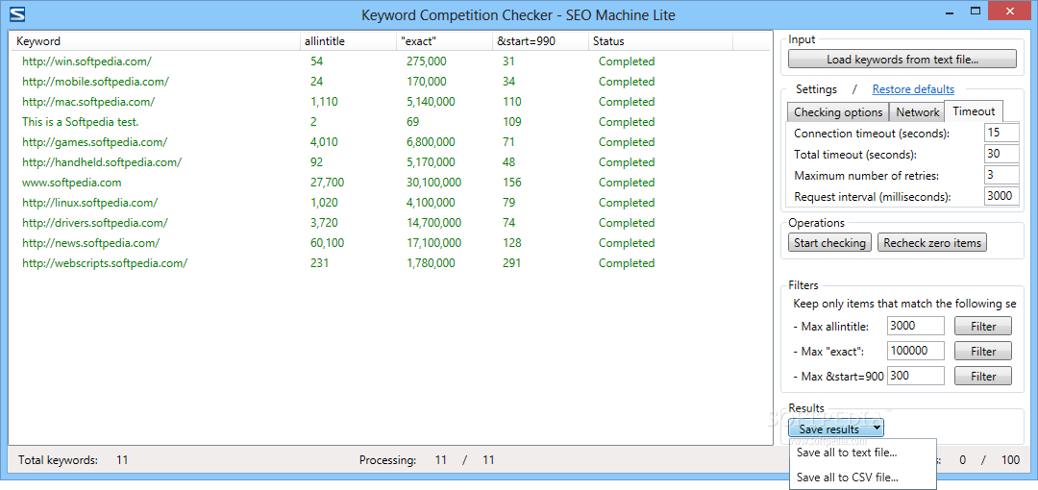Screen dimensions: 1038x490
Task: Select the http://handheld.softpedia.com/ keyword
Action: [101, 162]
